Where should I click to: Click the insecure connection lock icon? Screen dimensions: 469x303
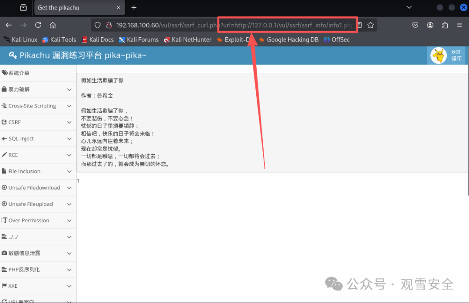tap(109, 25)
